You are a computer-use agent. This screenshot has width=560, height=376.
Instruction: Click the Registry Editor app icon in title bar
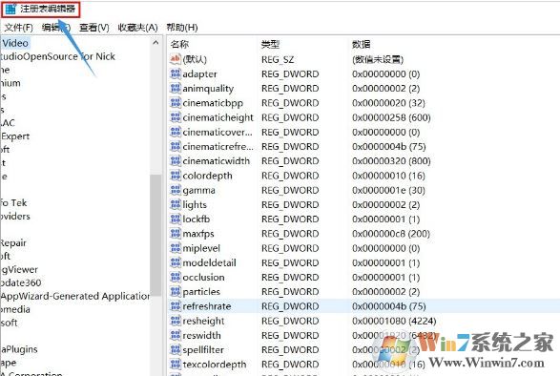[10, 9]
